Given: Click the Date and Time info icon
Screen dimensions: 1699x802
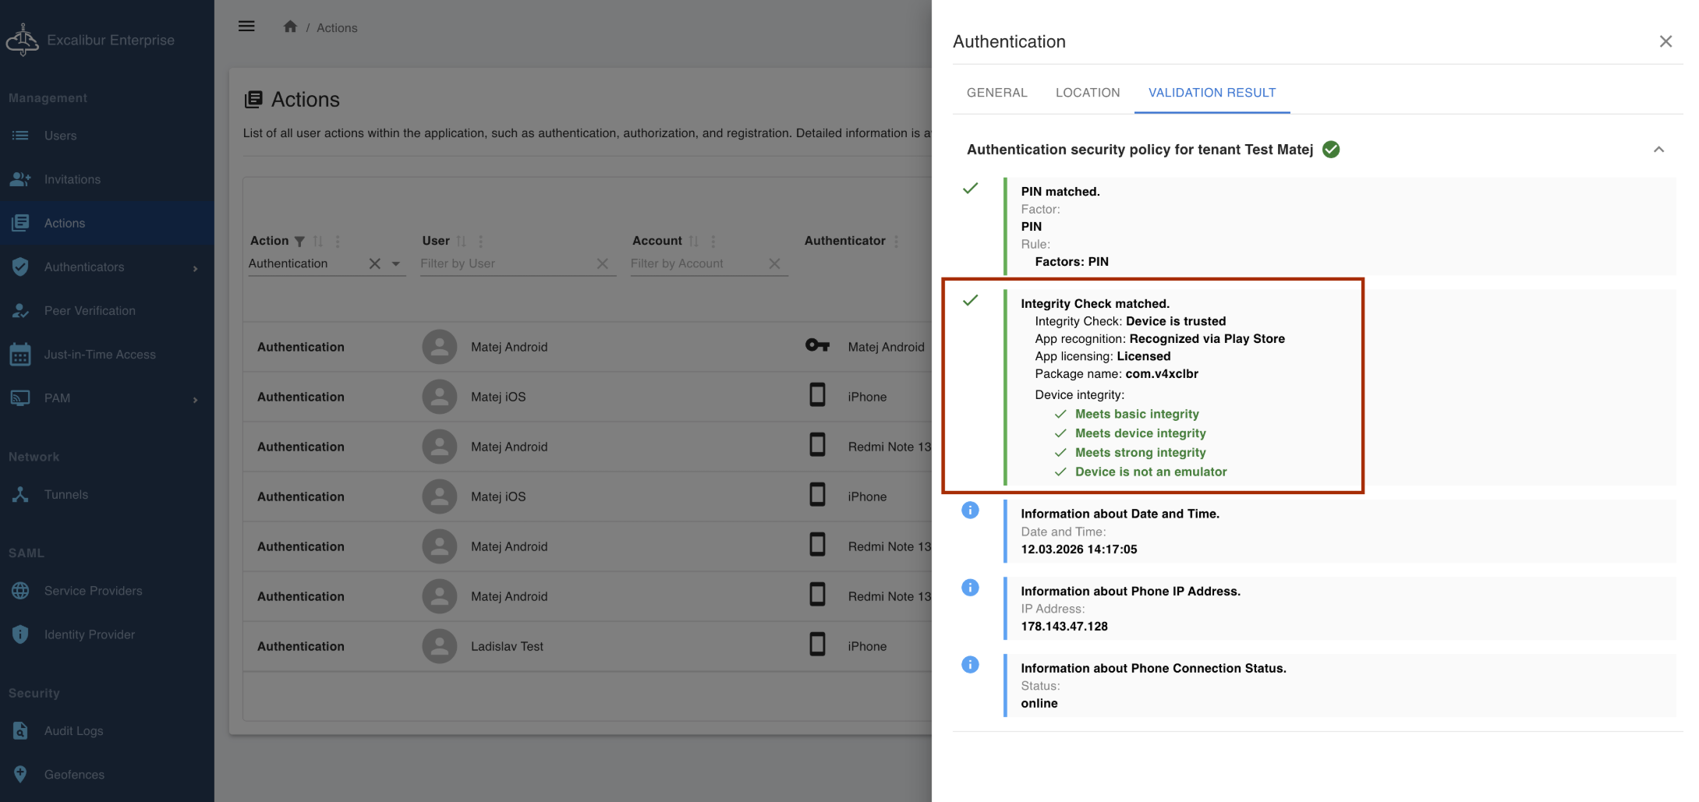Looking at the screenshot, I should pyautogui.click(x=970, y=511).
